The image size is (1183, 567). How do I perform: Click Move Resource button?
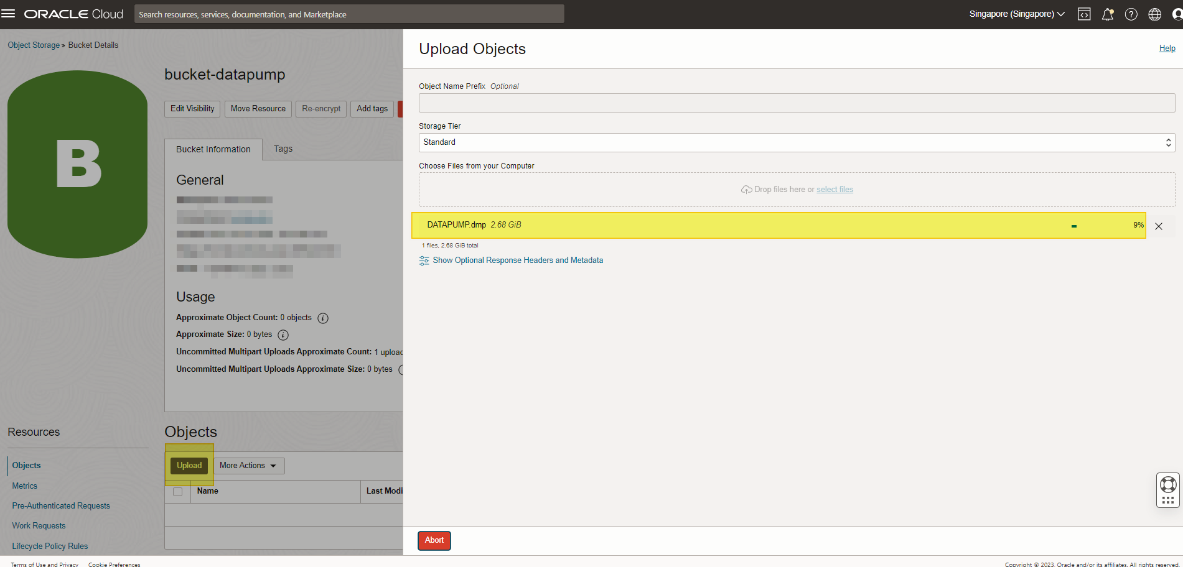[x=258, y=109]
